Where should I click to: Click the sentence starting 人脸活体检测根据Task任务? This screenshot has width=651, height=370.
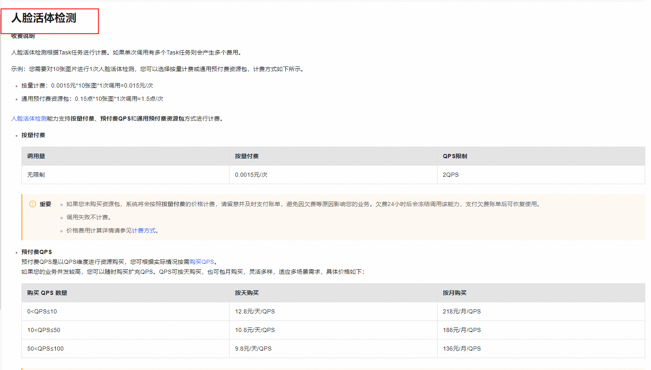click(x=127, y=52)
